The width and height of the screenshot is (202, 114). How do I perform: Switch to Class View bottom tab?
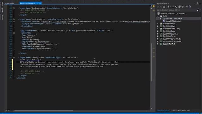tap(186, 111)
